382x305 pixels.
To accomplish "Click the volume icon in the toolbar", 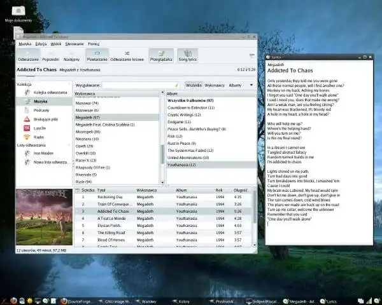I will [252, 55].
